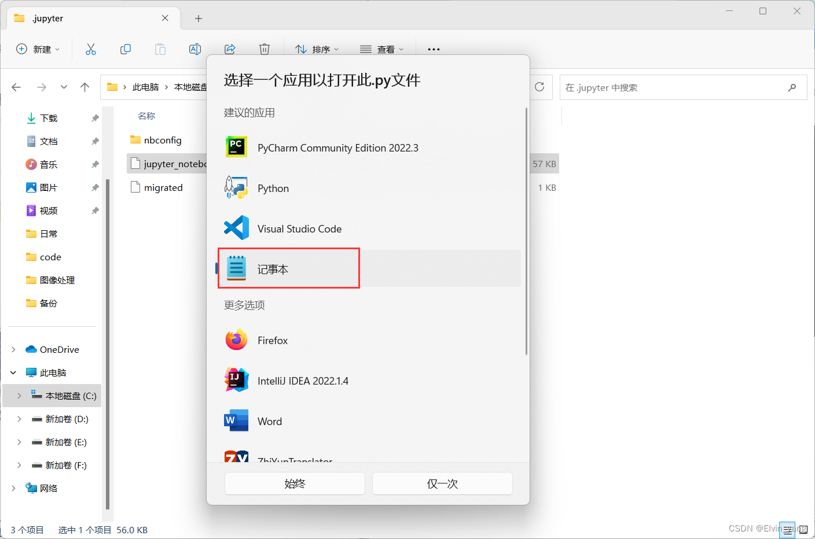Choose Word to open the file

coord(369,421)
